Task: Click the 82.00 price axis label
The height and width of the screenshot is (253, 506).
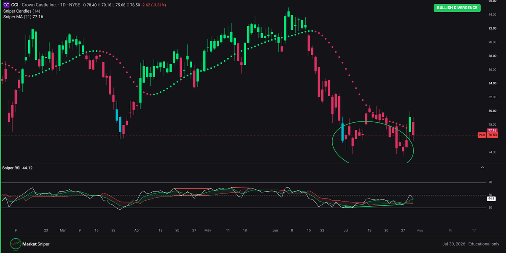Action: (493, 97)
